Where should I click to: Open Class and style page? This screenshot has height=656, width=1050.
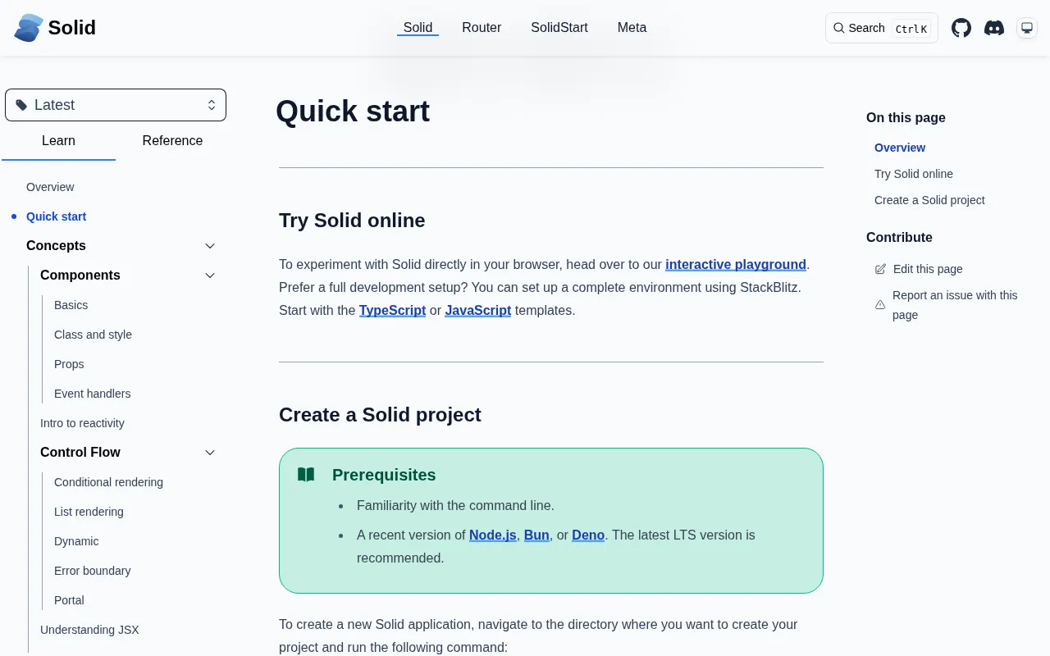[x=93, y=335]
